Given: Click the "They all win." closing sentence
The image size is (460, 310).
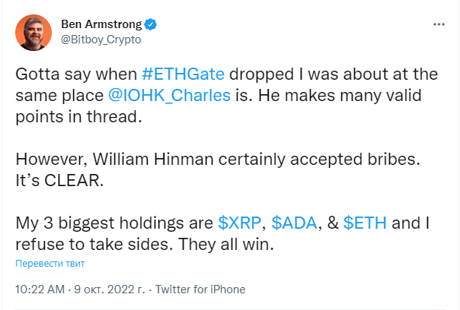Looking at the screenshot, I should (226, 245).
